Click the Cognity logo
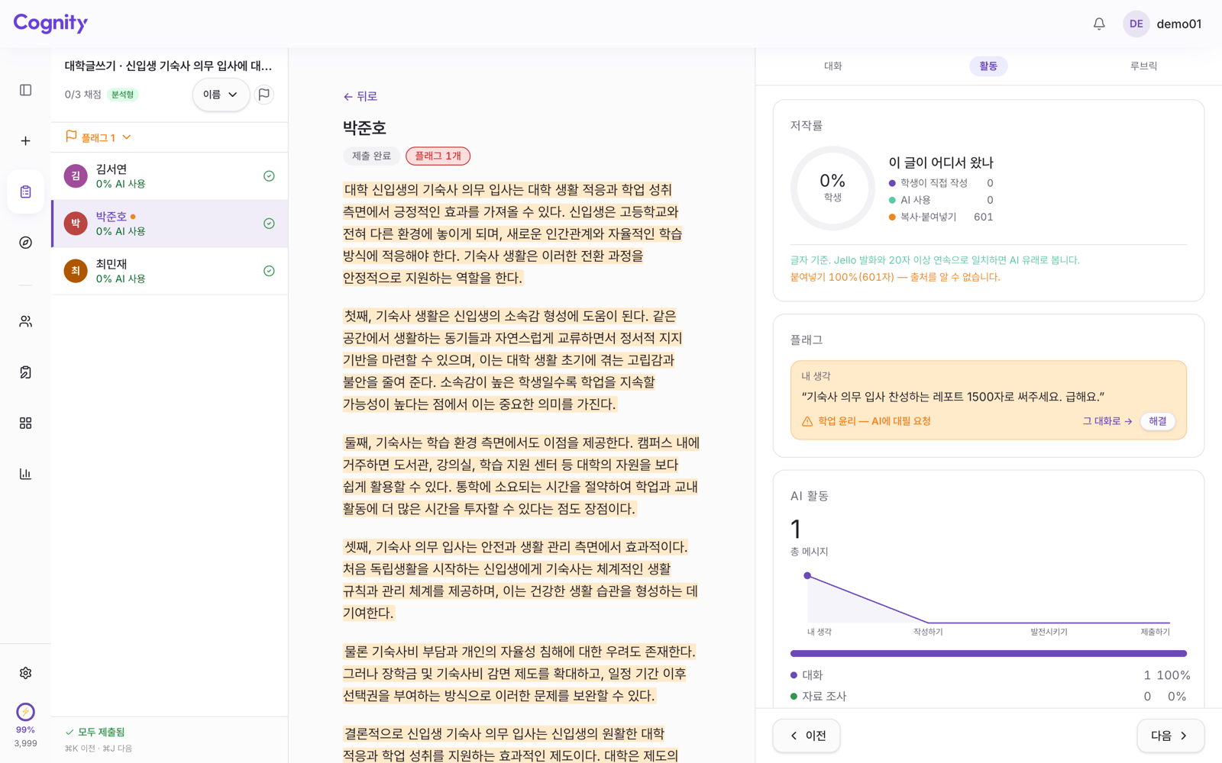Viewport: 1222px width, 763px height. (50, 23)
